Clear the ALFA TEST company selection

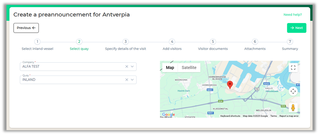(x=127, y=66)
